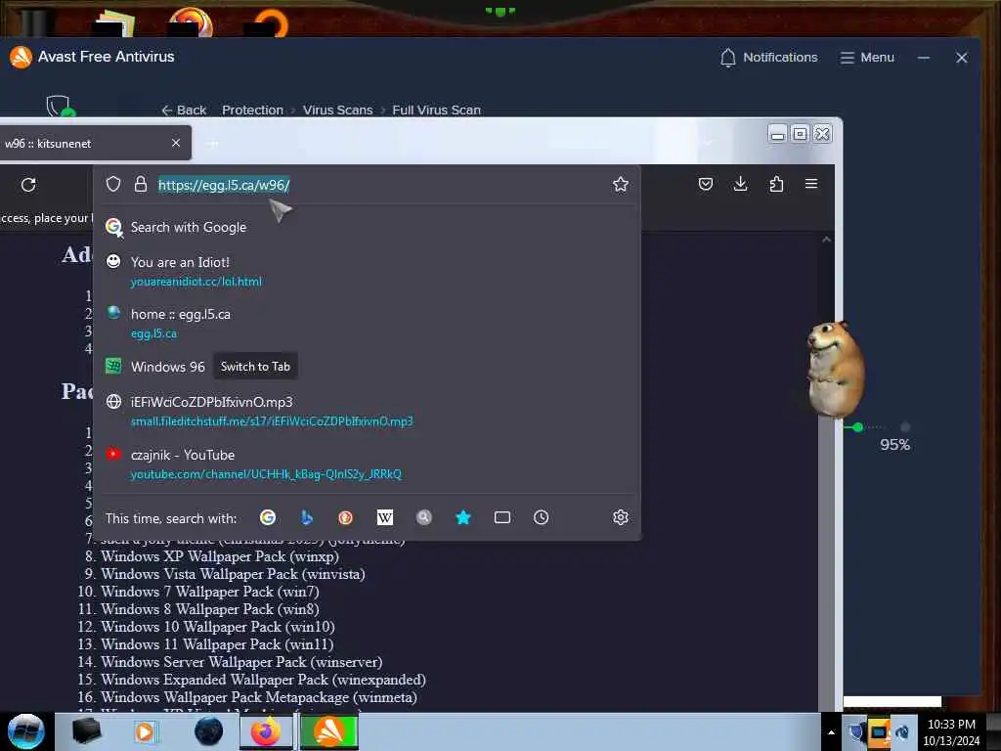Open iEFiWciCoZDPbIfxivnO.mp3 suggestion
The image size is (1001, 751).
(x=368, y=412)
